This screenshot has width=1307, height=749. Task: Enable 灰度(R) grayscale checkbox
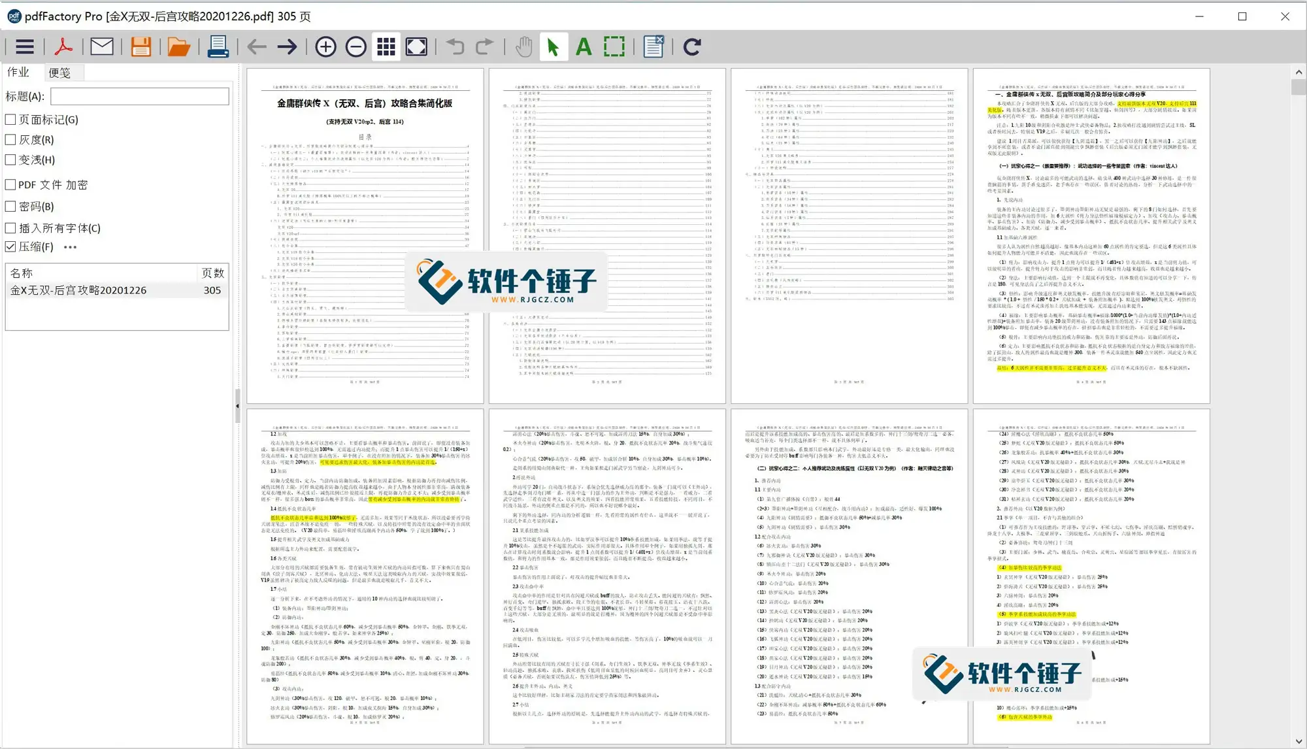[10, 139]
